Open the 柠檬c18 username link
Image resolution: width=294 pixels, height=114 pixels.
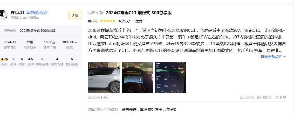point(18,13)
